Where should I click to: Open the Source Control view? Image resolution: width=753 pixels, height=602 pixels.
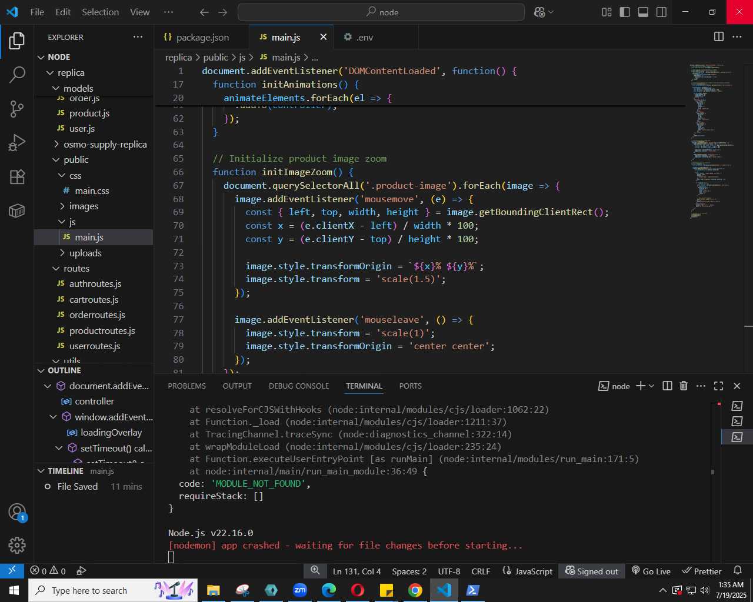point(17,108)
